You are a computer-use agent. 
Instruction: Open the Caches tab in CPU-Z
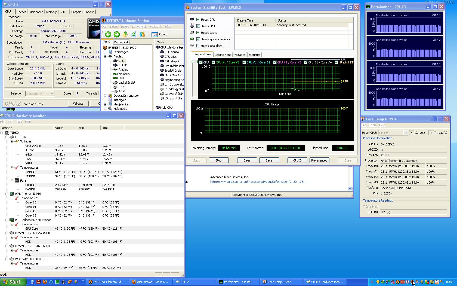(x=21, y=12)
